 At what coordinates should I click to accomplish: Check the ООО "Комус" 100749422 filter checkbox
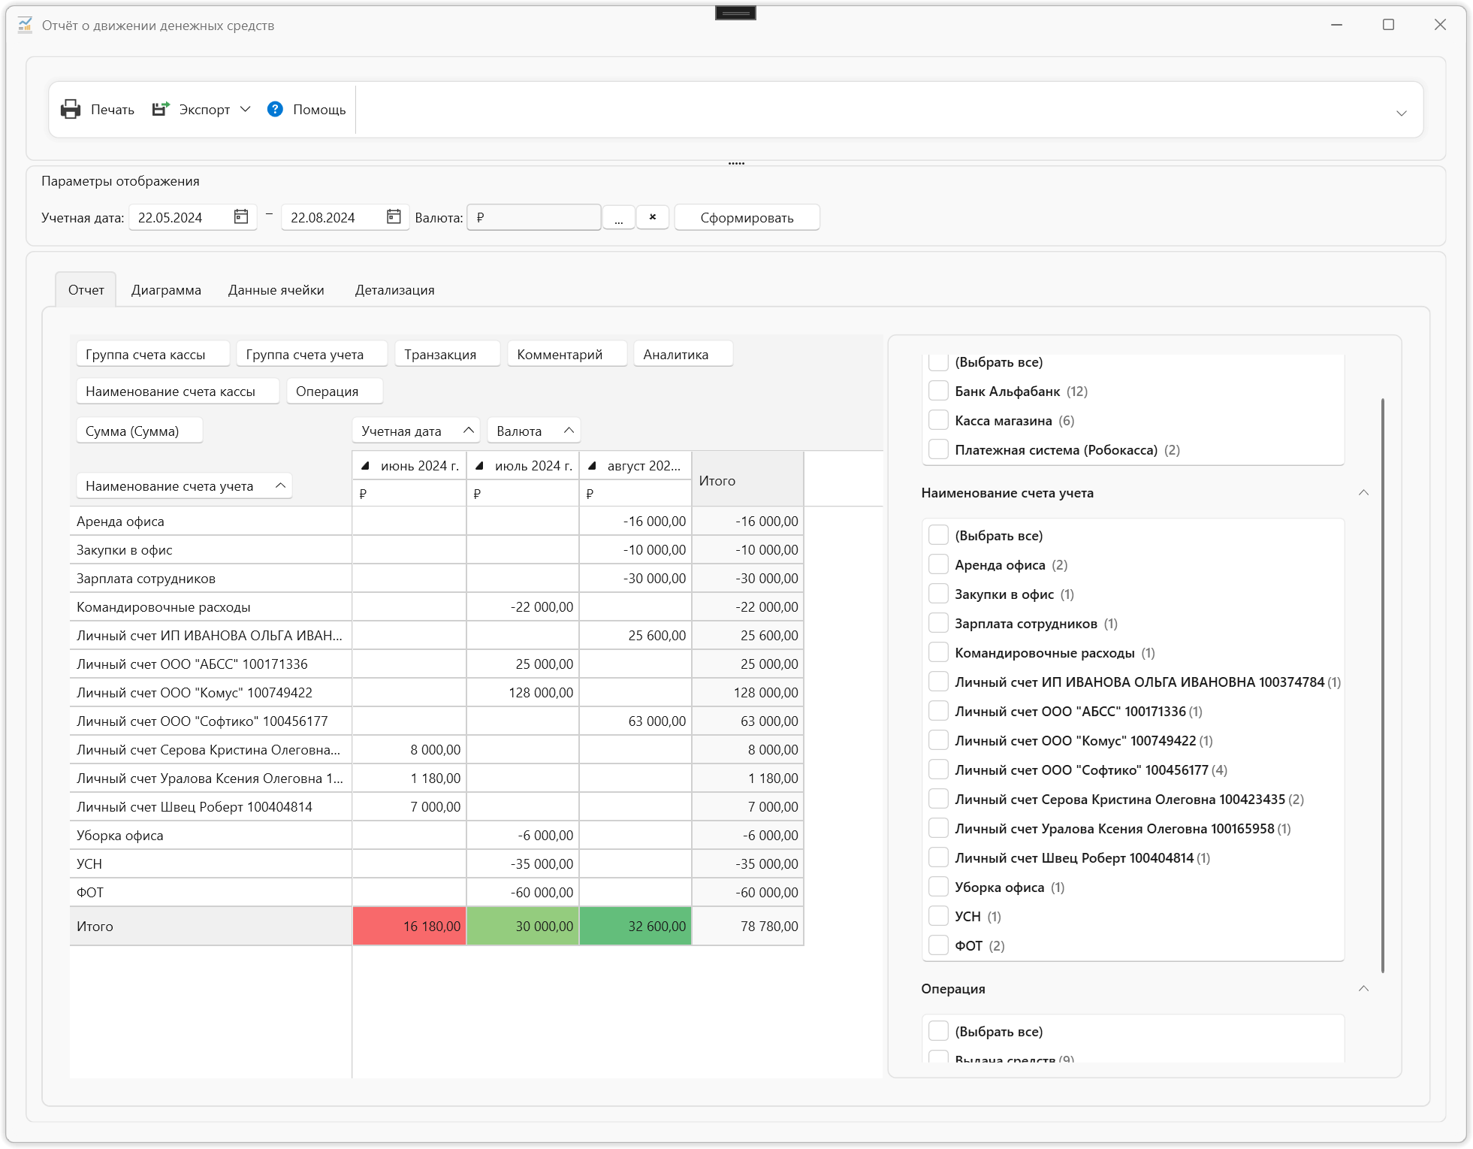pyautogui.click(x=938, y=740)
